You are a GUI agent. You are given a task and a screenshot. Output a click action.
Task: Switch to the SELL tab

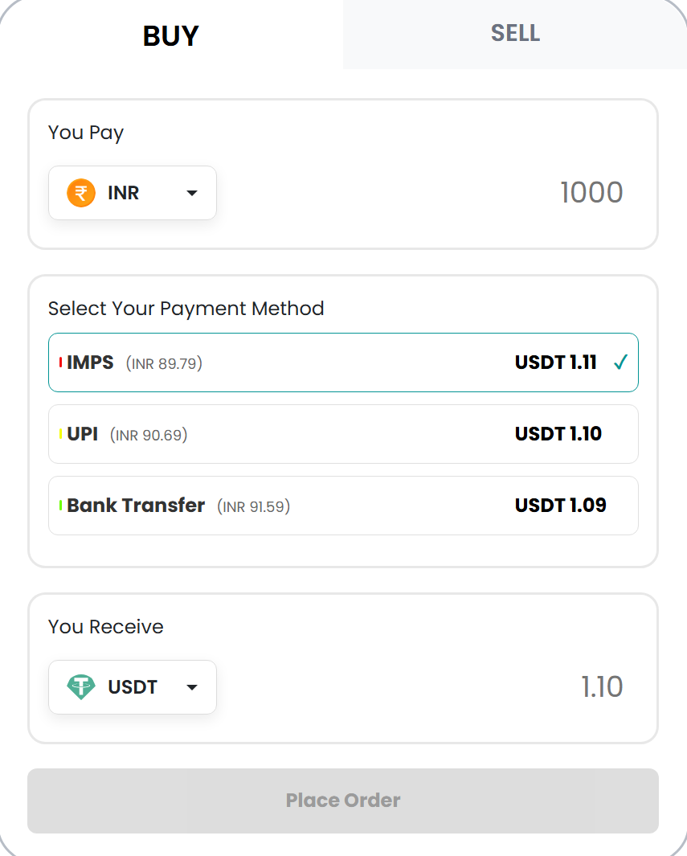pyautogui.click(x=515, y=34)
